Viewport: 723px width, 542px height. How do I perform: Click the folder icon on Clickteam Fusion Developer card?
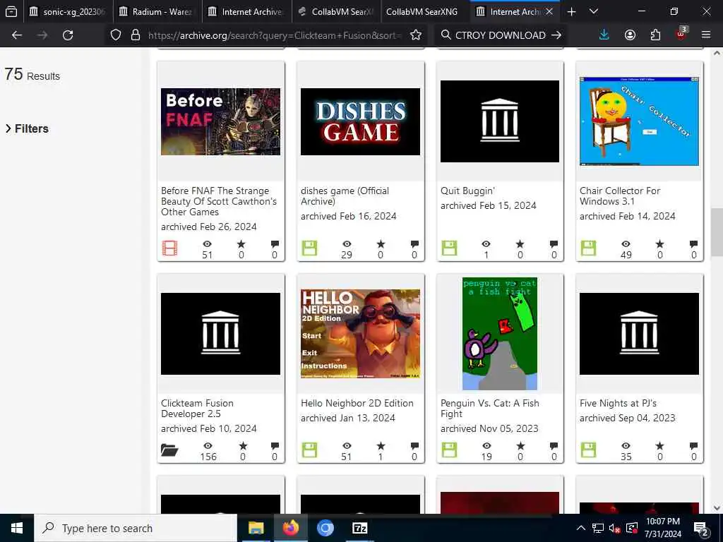tap(169, 450)
